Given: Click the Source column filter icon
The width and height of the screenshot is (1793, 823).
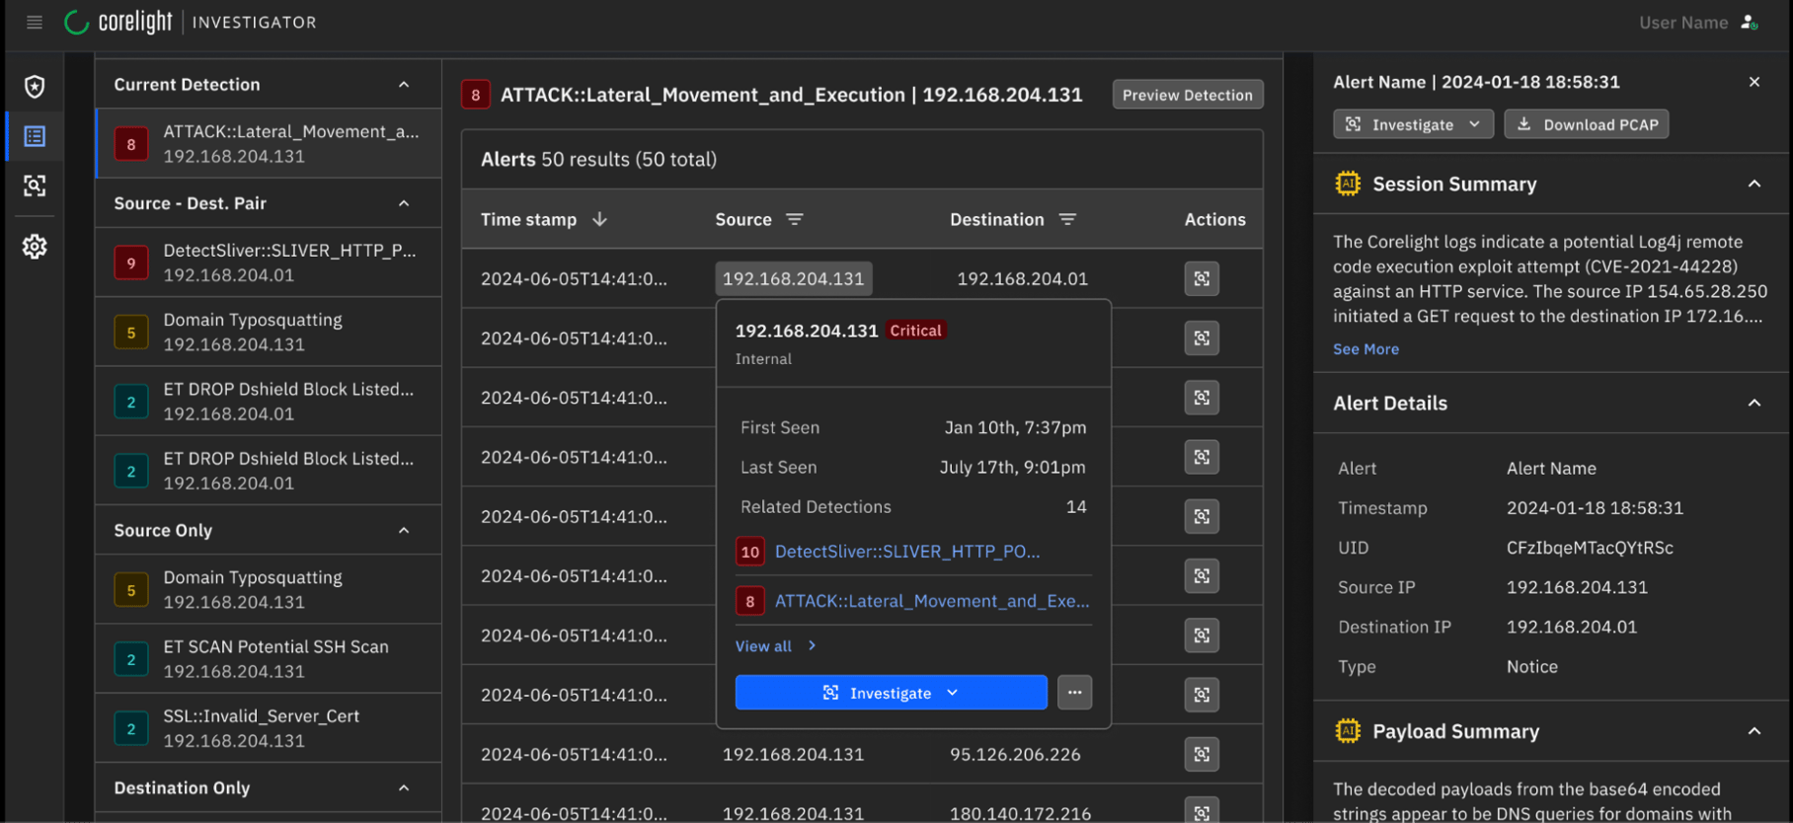Looking at the screenshot, I should [795, 219].
